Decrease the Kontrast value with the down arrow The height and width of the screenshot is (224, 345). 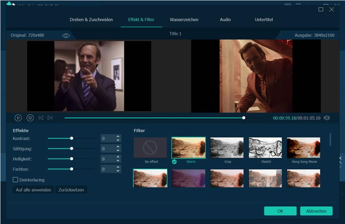[x=118, y=140]
